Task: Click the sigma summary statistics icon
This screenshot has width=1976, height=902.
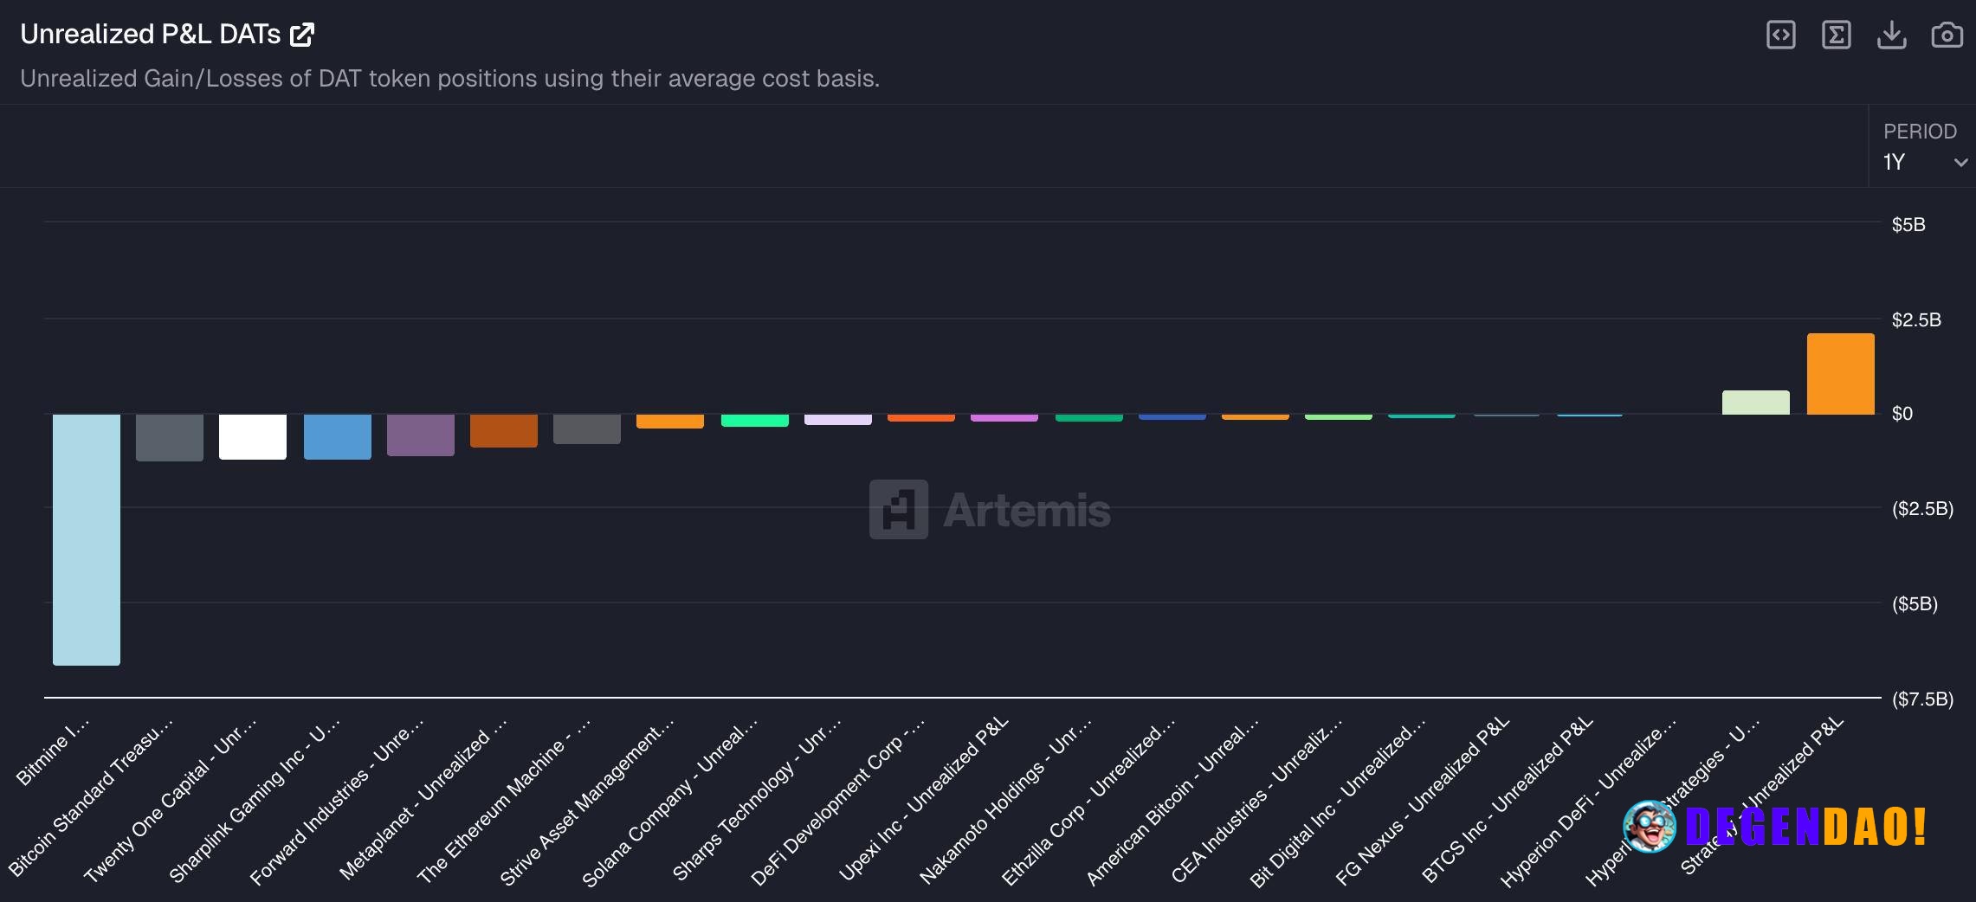Action: point(1837,35)
